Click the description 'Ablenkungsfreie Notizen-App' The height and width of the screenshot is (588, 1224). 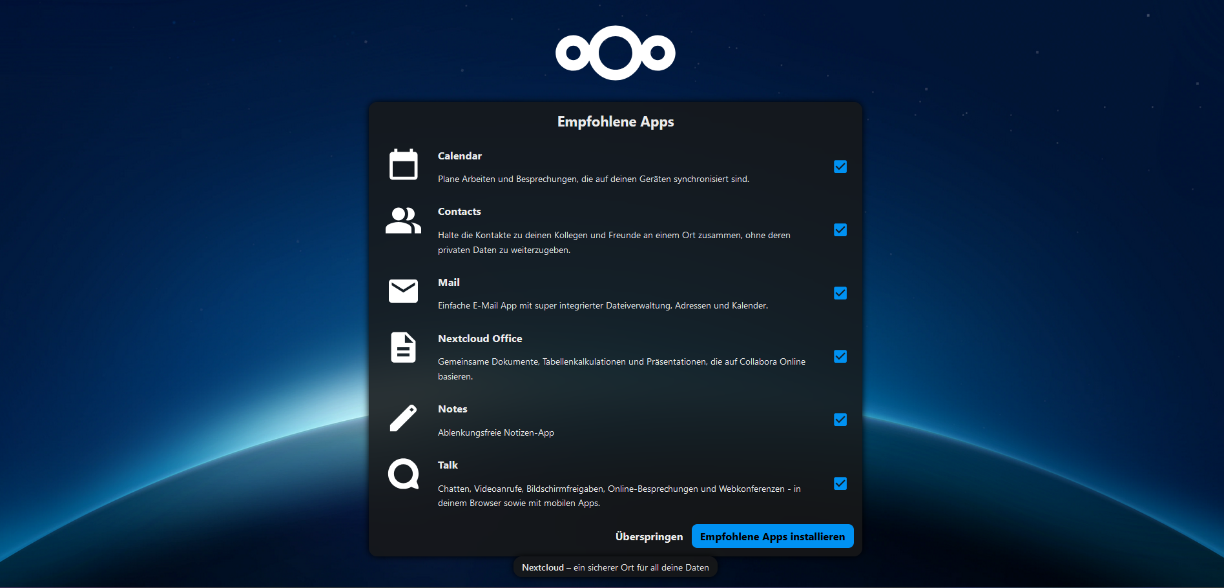click(x=496, y=432)
